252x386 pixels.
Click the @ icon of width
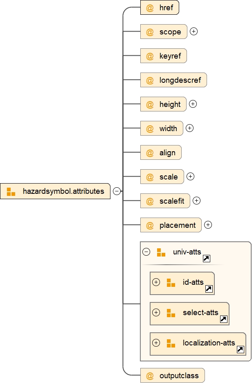[x=150, y=129]
